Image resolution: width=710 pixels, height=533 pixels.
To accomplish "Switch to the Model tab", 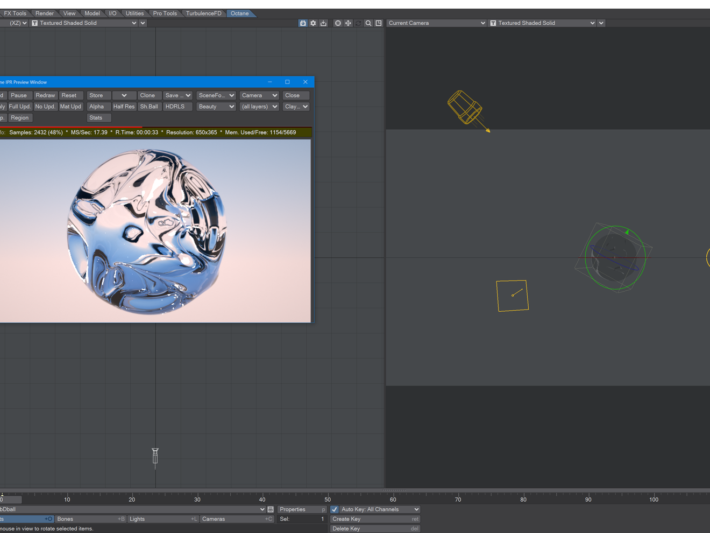I will pyautogui.click(x=92, y=13).
